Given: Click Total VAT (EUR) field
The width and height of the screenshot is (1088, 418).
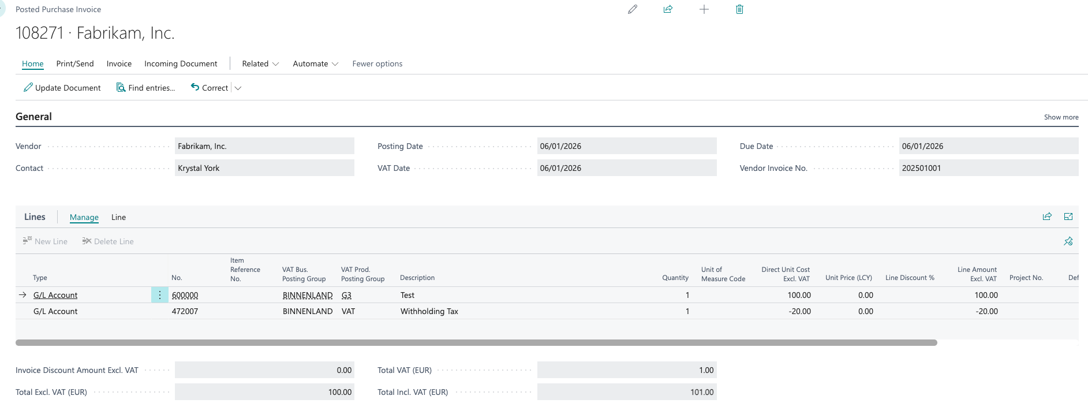Looking at the screenshot, I should click(x=627, y=370).
